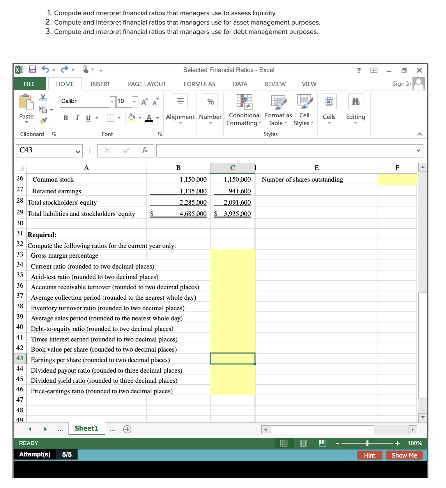Open Cell Styles icon

(x=304, y=101)
